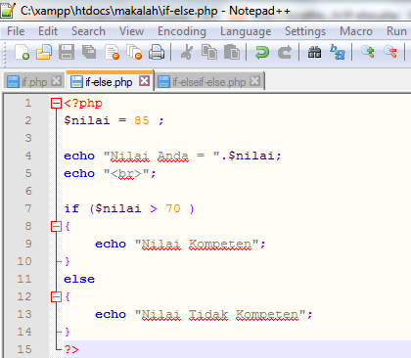The width and height of the screenshot is (411, 358).
Task: Close the if-else.php tab
Action: coord(144,80)
